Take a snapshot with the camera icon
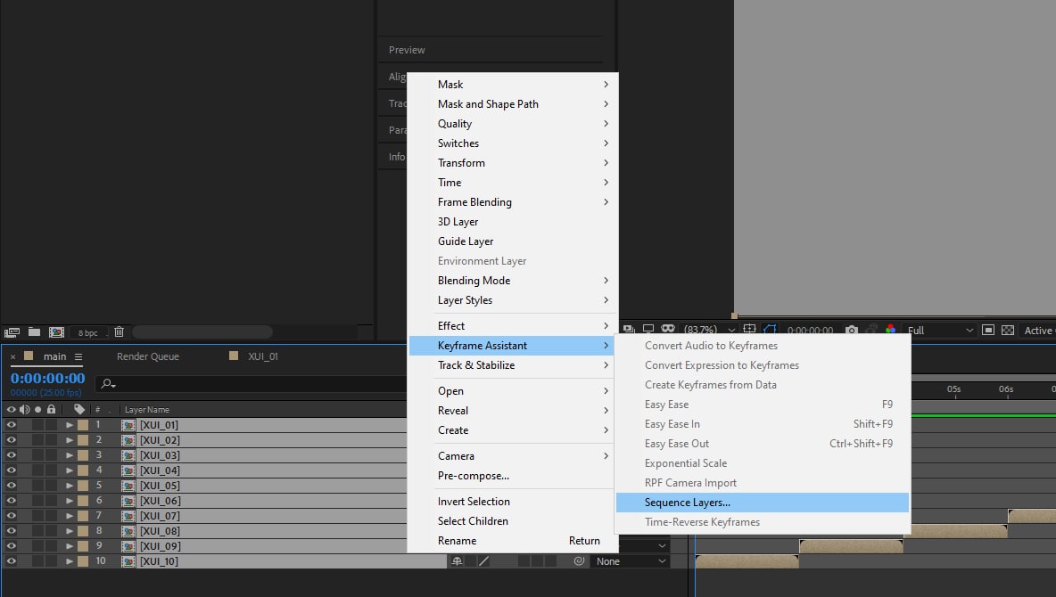The height and width of the screenshot is (597, 1056). 852,330
